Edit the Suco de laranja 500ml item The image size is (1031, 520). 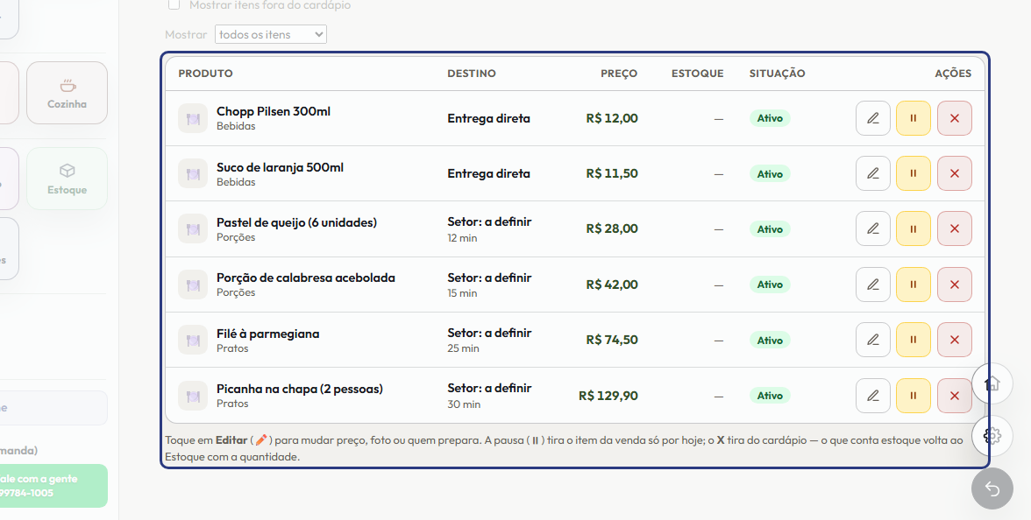point(872,173)
